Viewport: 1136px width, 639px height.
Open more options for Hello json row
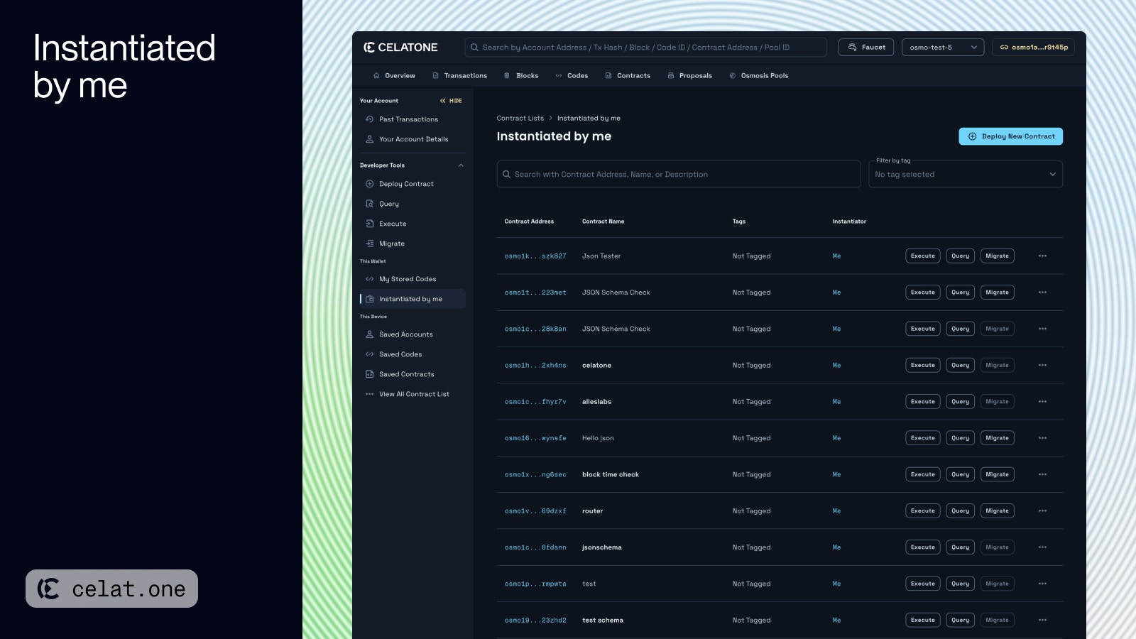1042,438
